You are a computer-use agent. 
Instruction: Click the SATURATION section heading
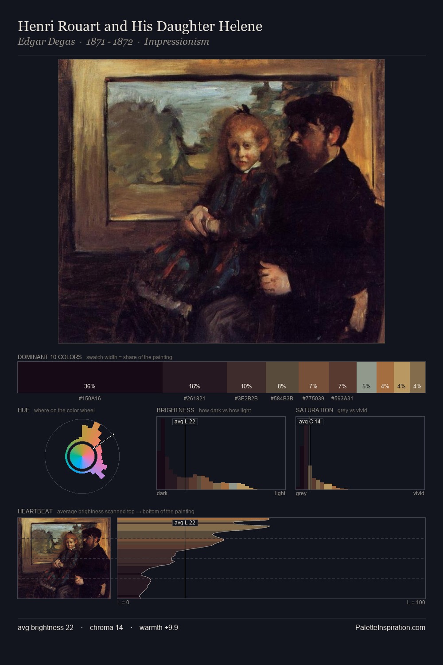point(315,410)
